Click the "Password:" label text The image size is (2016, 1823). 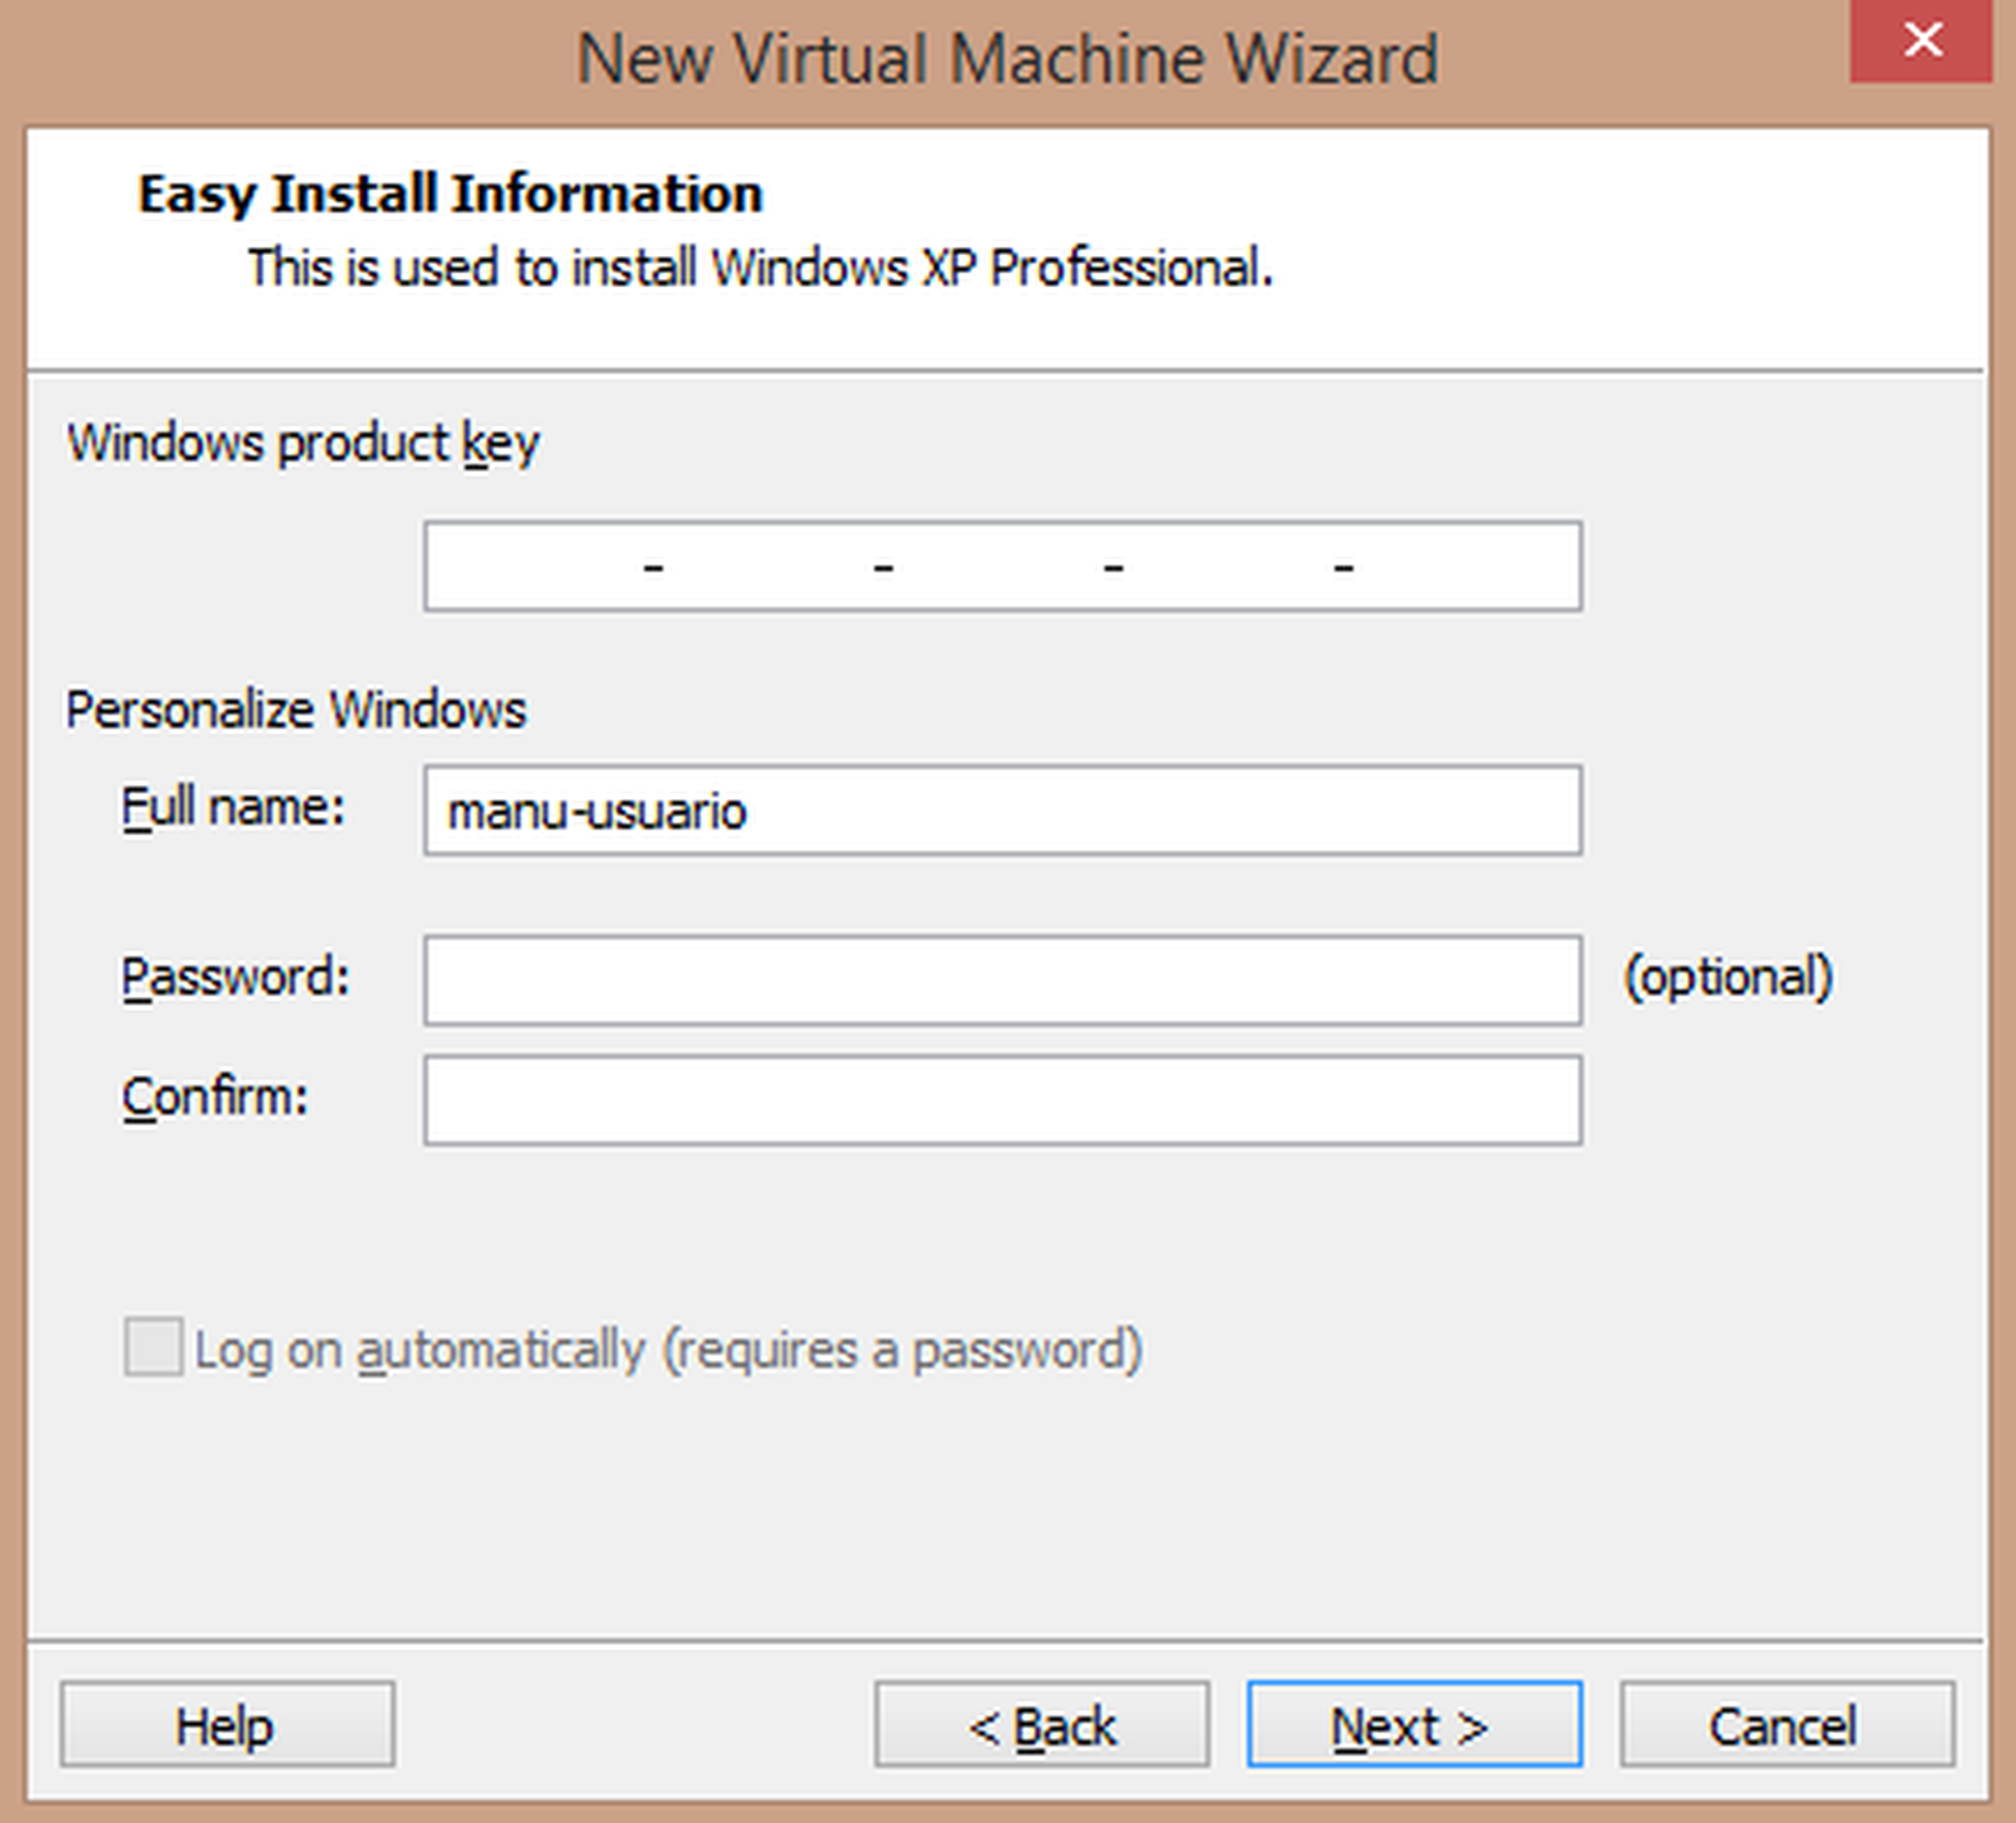(235, 977)
